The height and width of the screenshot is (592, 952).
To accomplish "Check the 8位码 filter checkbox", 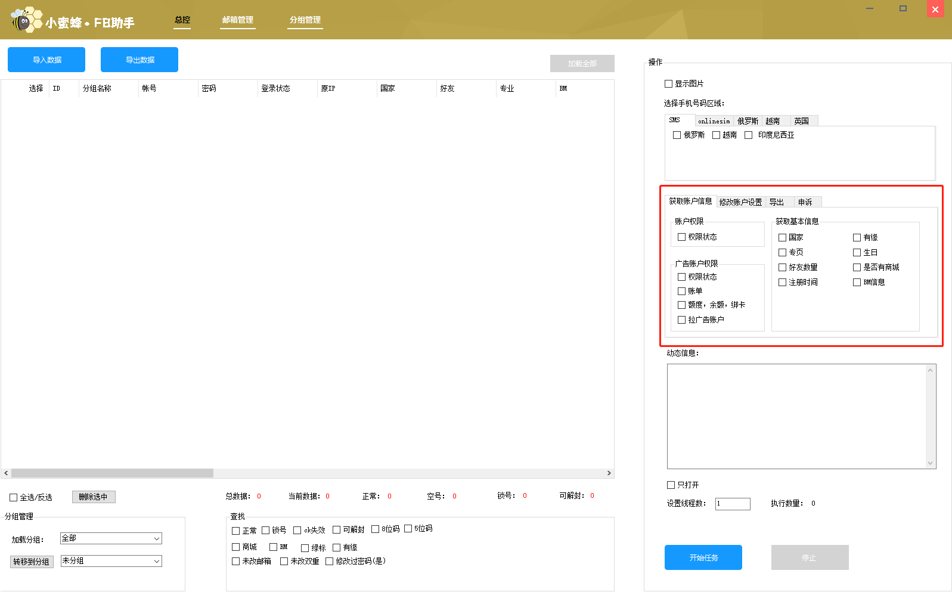I will 375,529.
